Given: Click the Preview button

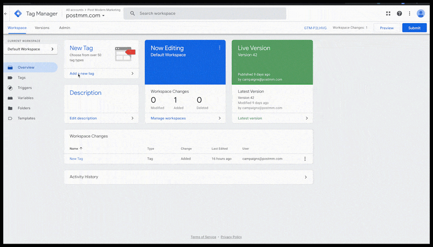Looking at the screenshot, I should point(386,28).
